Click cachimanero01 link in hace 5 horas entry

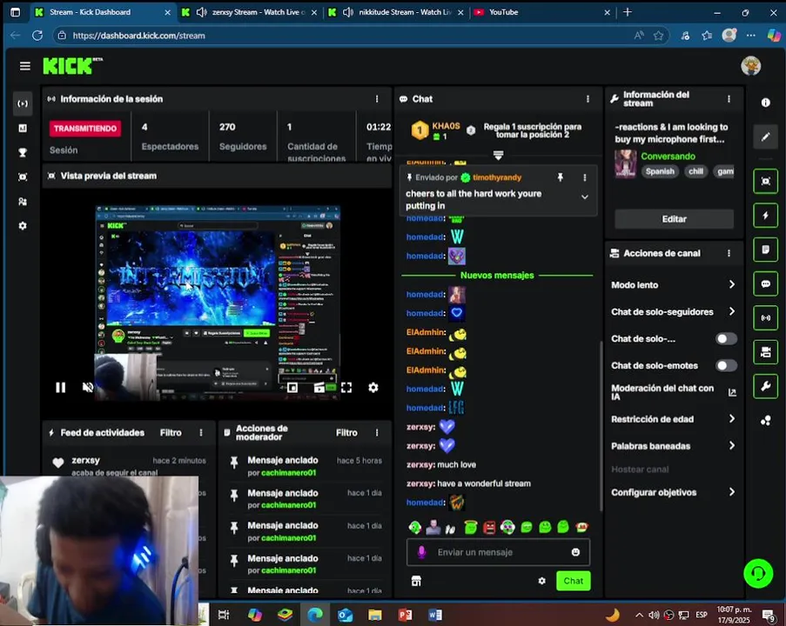(289, 473)
